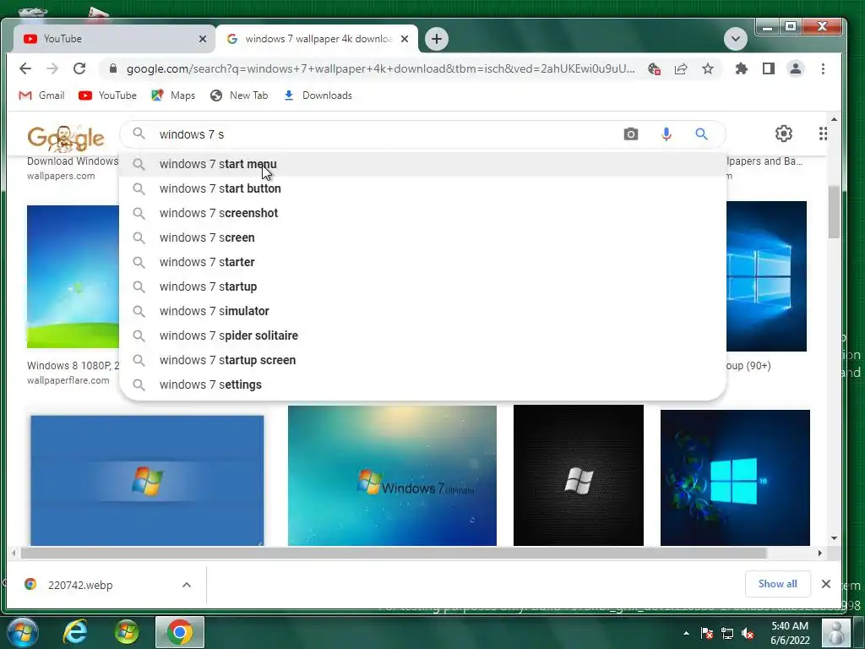Switch to the YouTube tab
The width and height of the screenshot is (865, 649).
[x=114, y=39]
